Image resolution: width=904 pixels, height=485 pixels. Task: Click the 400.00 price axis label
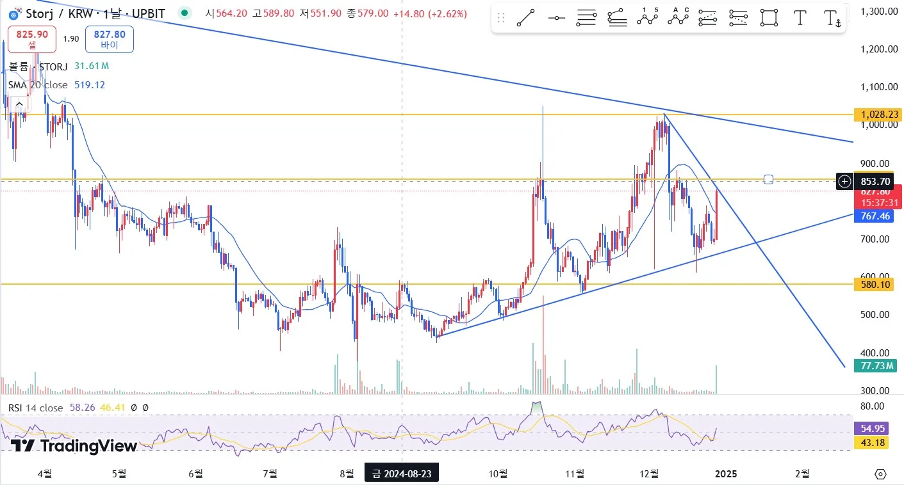[x=875, y=353]
